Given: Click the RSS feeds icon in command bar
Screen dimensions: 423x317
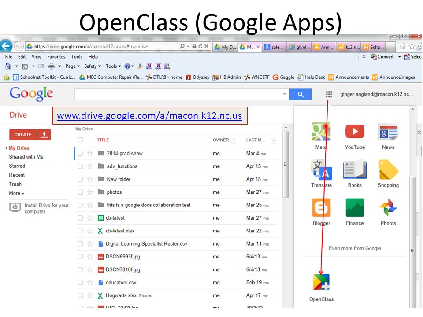Looking at the screenshot, I should (25, 66).
